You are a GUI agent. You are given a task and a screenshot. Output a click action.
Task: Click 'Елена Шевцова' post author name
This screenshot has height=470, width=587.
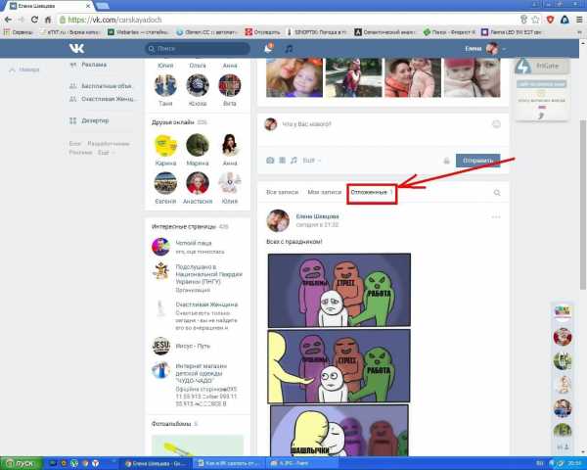[x=317, y=216]
